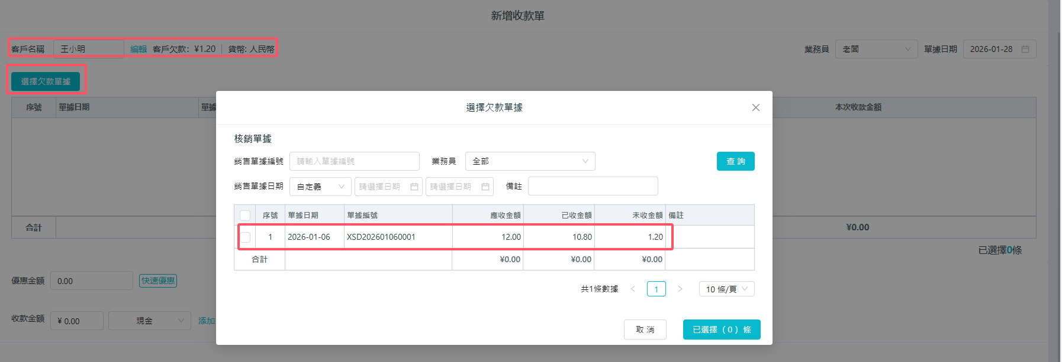The height and width of the screenshot is (362, 1062).
Task: Click the 編輯 link beside customer name
Action: [x=139, y=49]
